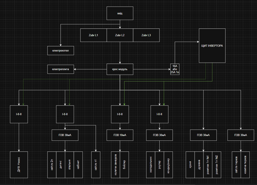Select the I-0-II switch above ДИФ Насос
This screenshot has width=257, height=185.
[19, 114]
